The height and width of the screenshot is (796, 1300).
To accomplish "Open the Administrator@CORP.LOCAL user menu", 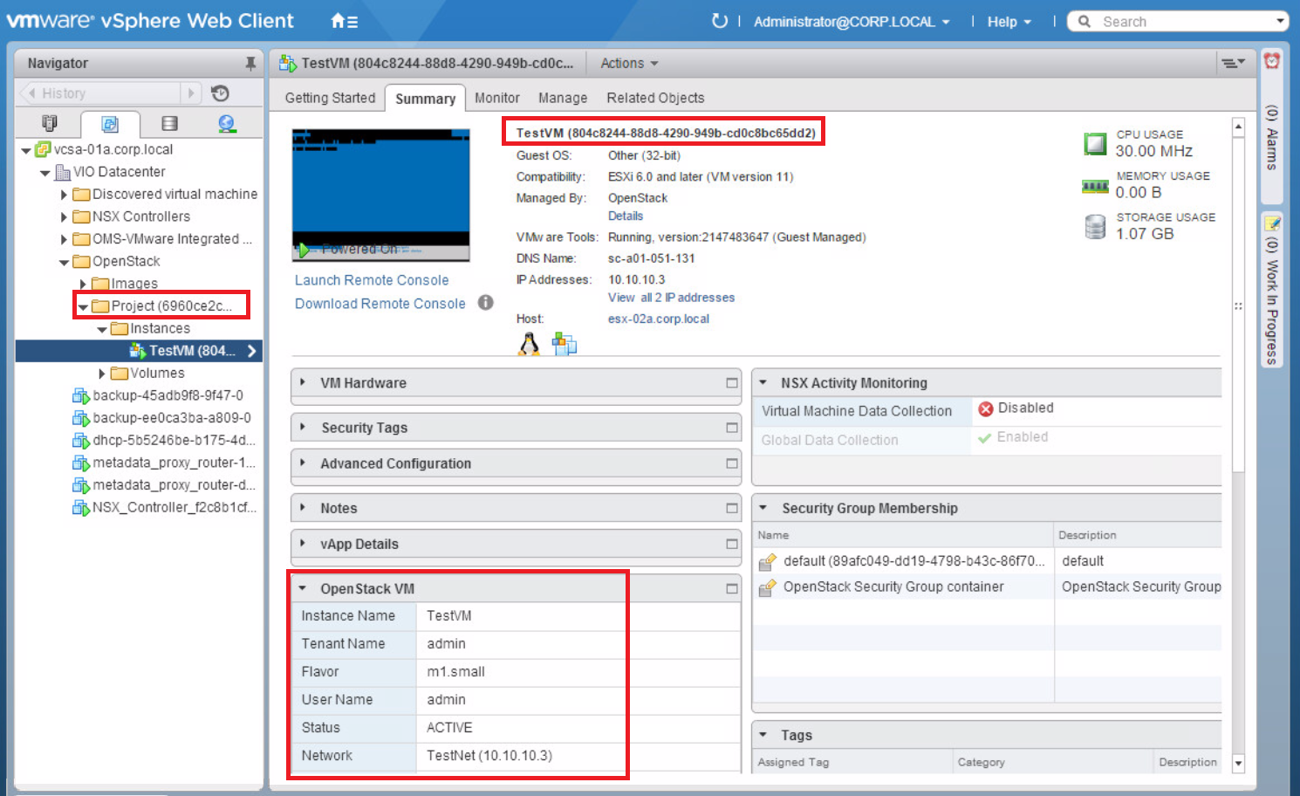I will [852, 22].
